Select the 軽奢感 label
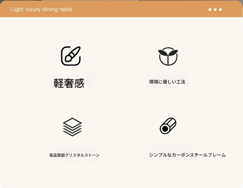This screenshot has width=243, height=188. [69, 83]
